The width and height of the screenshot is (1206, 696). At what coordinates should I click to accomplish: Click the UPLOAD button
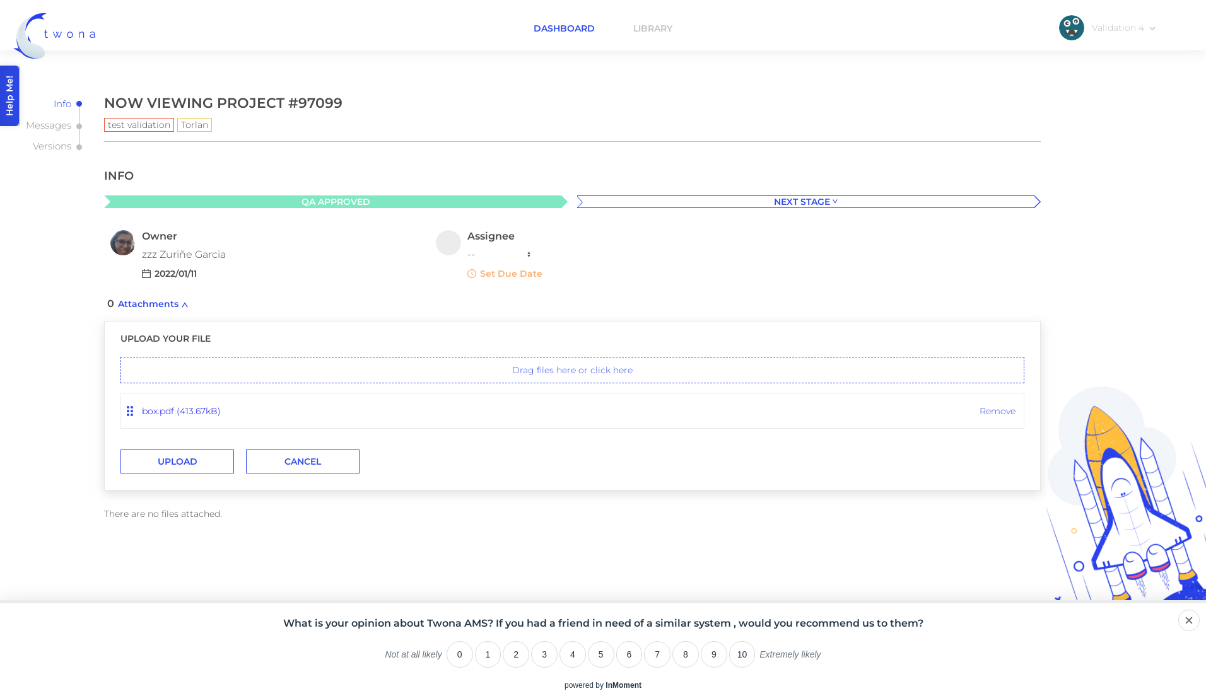tap(177, 461)
